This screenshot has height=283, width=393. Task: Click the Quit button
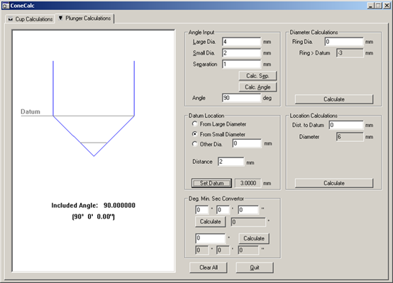255,267
